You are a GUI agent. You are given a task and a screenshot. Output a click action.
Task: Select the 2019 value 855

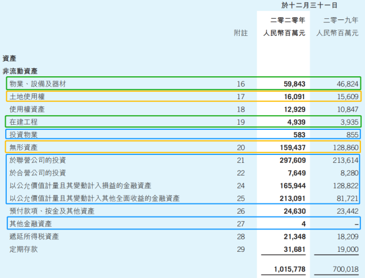[x=352, y=135]
